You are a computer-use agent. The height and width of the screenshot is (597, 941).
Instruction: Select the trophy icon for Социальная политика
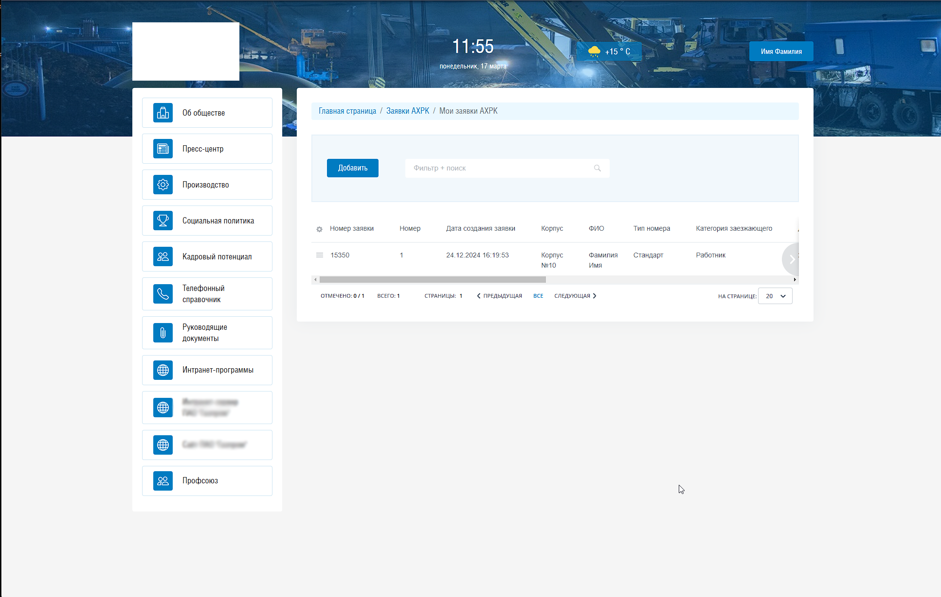(x=163, y=221)
